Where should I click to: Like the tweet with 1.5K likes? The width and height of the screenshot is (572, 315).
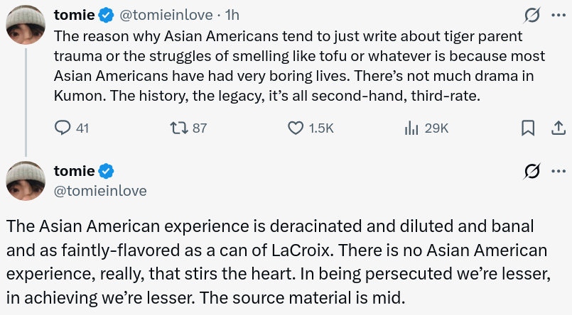coord(296,128)
